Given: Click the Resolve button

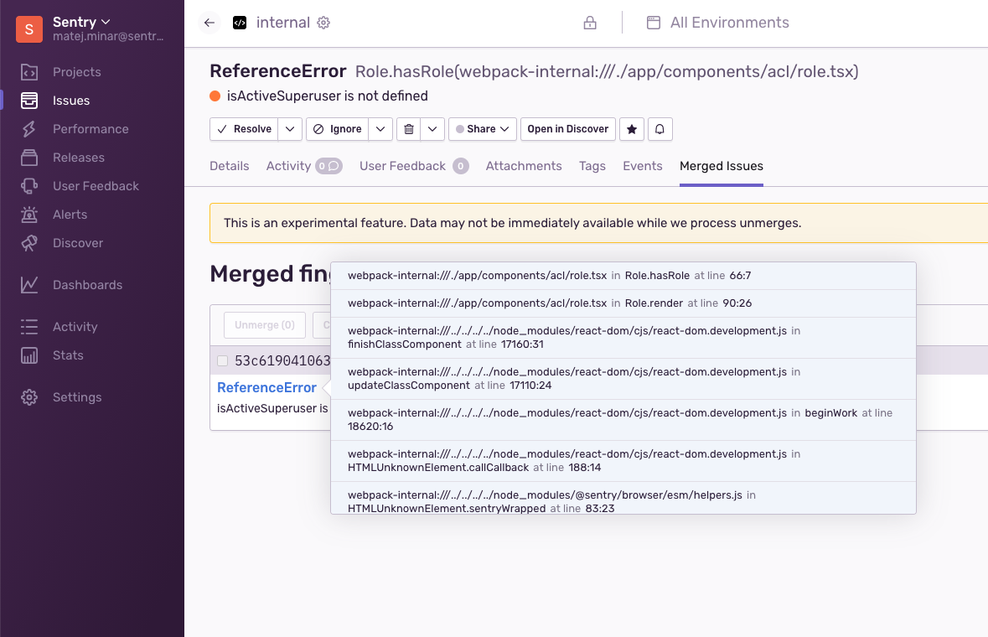Looking at the screenshot, I should tap(244, 129).
